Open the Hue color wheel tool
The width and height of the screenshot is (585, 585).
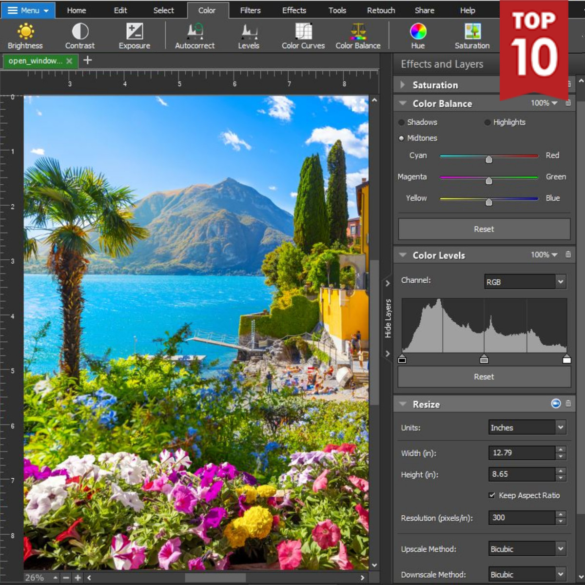pyautogui.click(x=418, y=37)
